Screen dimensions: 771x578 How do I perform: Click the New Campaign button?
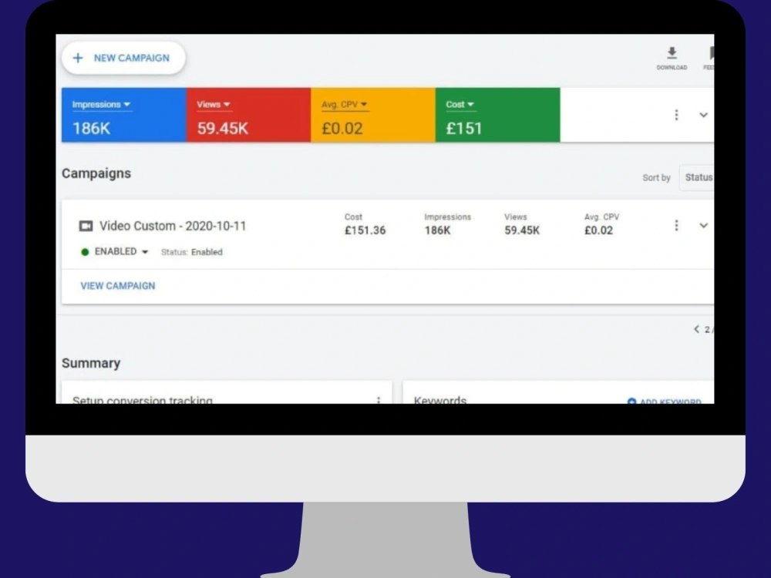click(123, 58)
